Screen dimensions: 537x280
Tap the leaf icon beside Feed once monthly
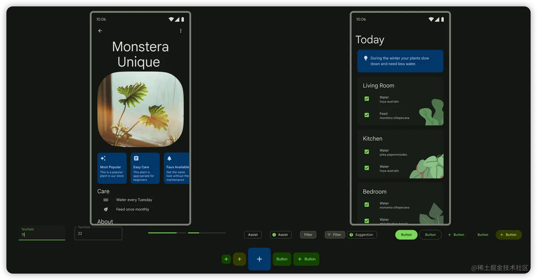click(106, 209)
